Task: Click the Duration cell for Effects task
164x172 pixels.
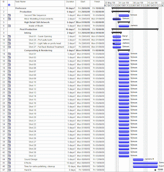Action: pos(70,163)
